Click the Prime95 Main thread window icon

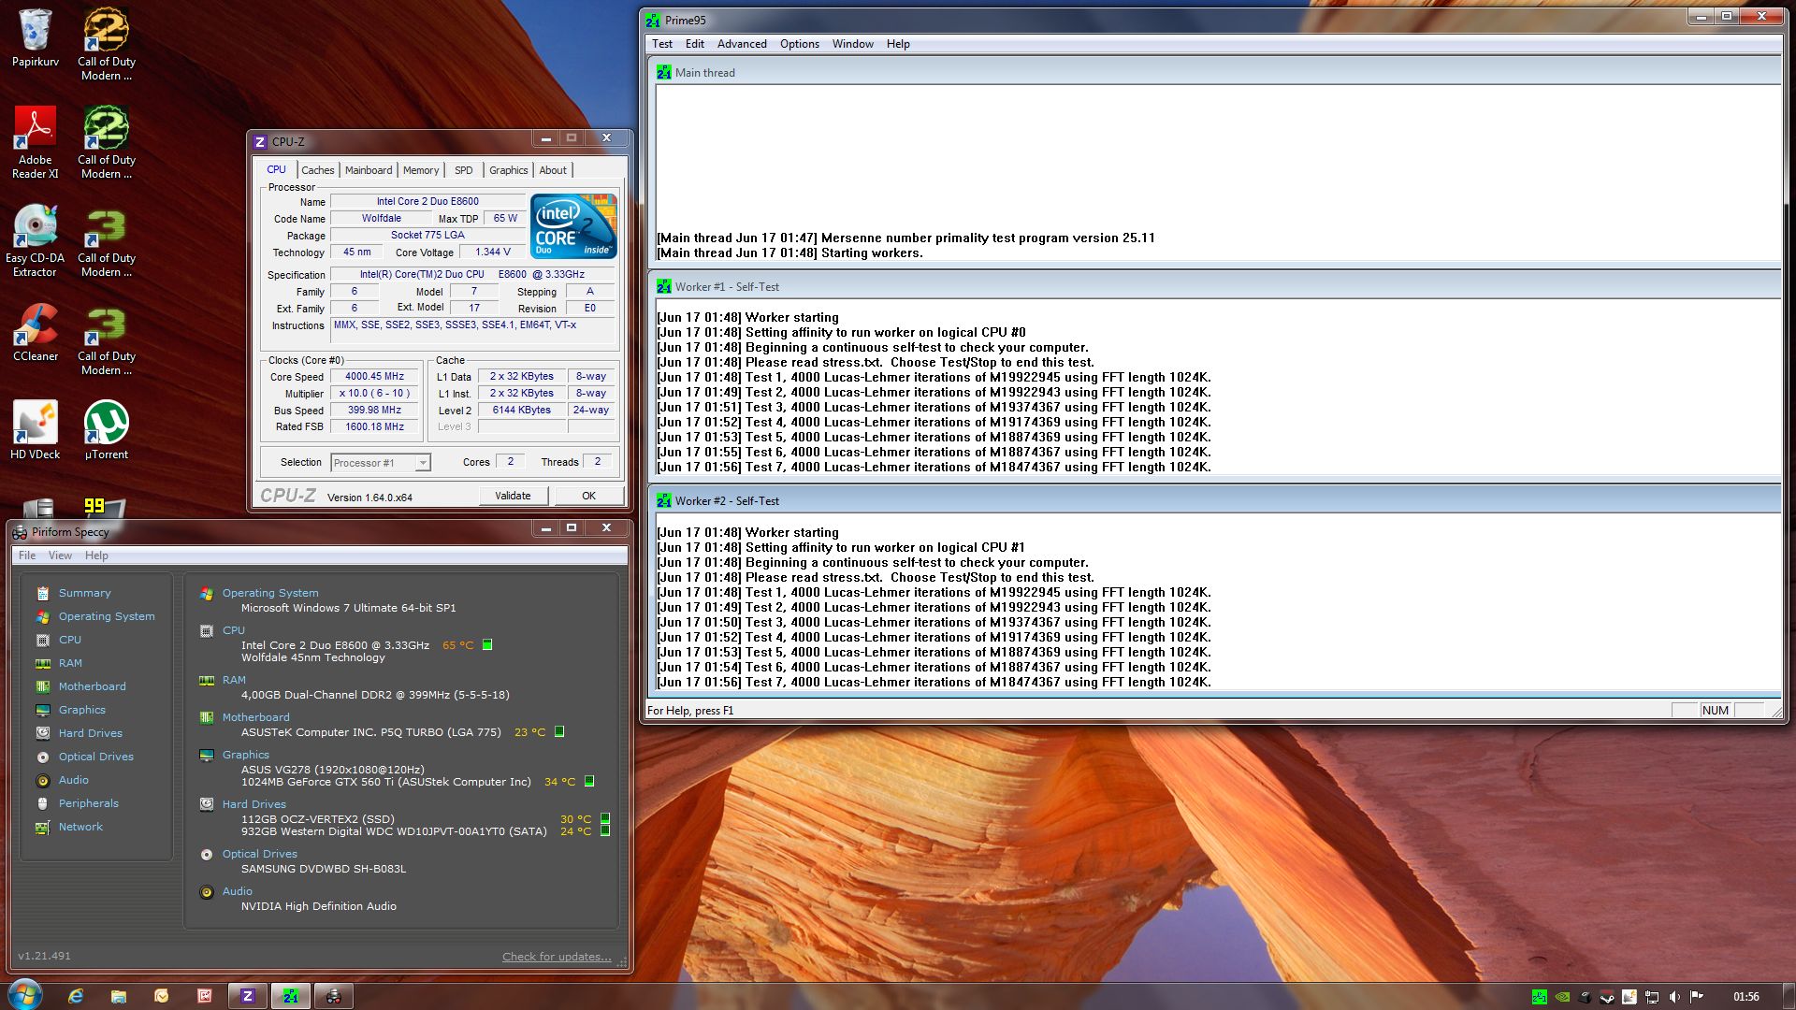[664, 72]
